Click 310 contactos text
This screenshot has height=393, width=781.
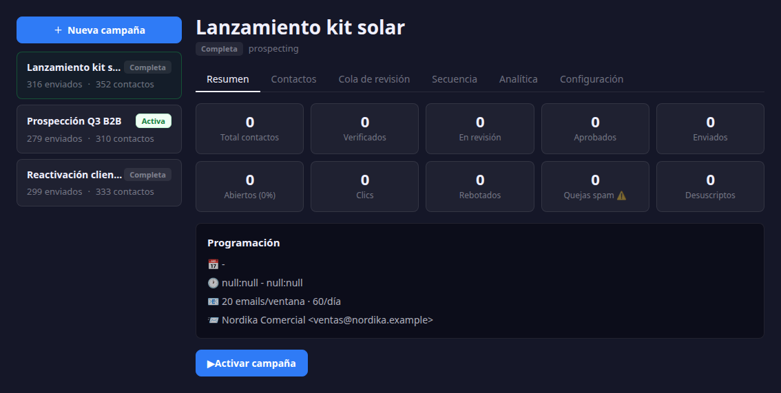(x=125, y=138)
